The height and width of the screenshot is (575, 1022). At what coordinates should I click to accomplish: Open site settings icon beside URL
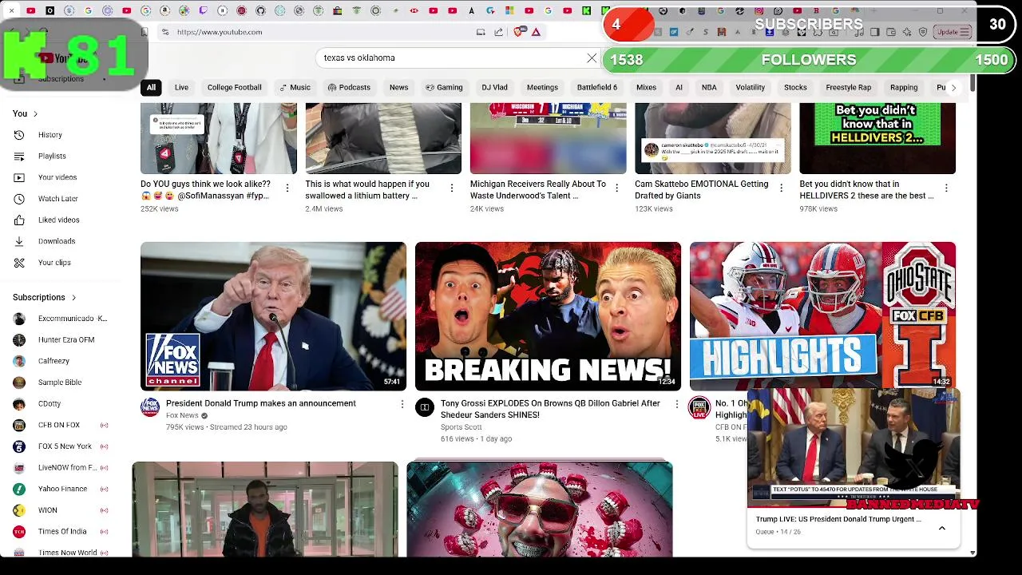point(164,32)
